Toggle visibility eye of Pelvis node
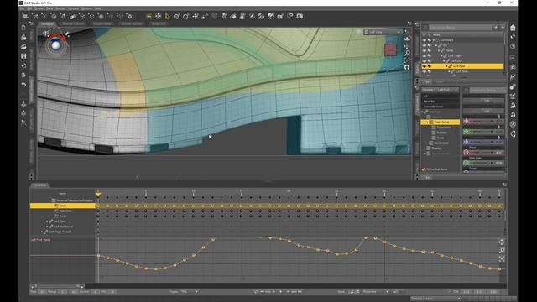 coord(425,50)
